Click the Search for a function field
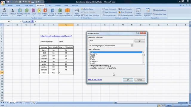191x107 pixels. [x=111, y=42]
